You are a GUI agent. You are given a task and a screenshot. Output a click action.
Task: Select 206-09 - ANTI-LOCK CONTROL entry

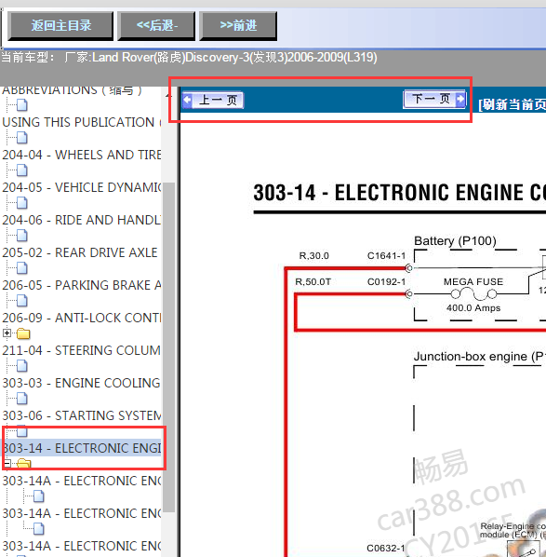click(81, 318)
